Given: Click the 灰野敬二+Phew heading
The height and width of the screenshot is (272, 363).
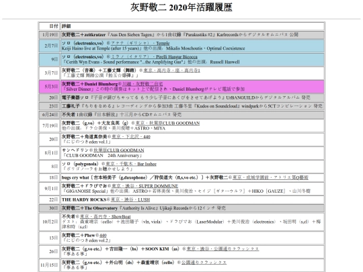Looking at the screenshot, I should [x=78, y=235].
